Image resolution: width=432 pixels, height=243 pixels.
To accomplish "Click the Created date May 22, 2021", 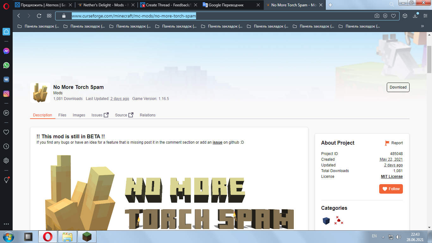I will click(x=391, y=159).
